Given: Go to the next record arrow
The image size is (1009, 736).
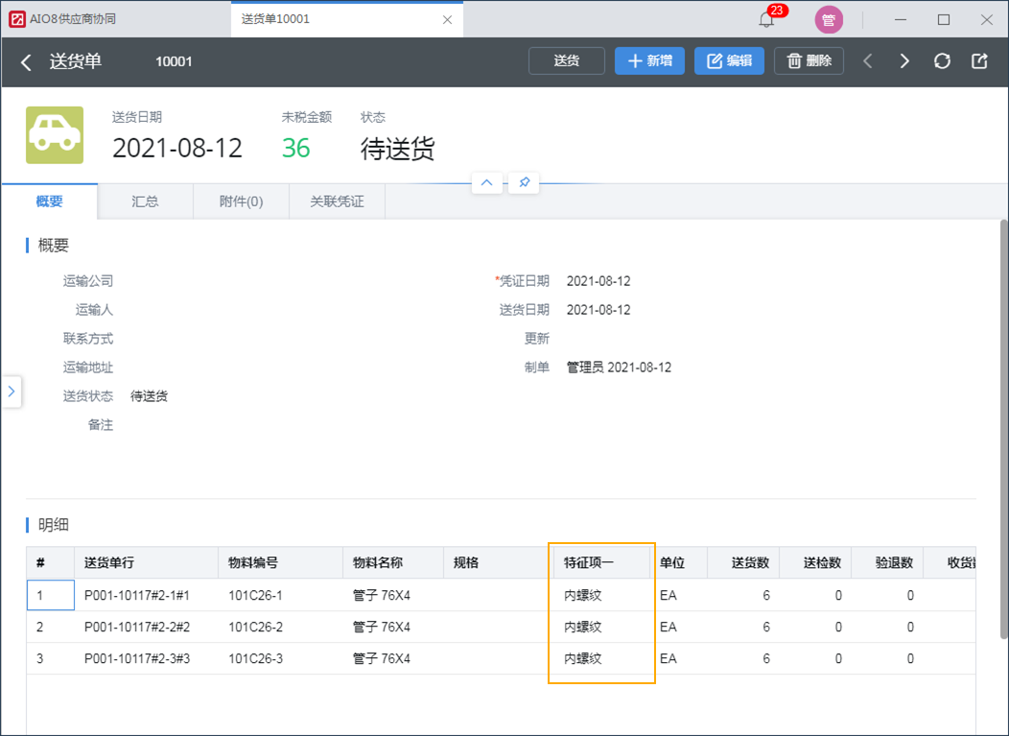Looking at the screenshot, I should point(904,61).
